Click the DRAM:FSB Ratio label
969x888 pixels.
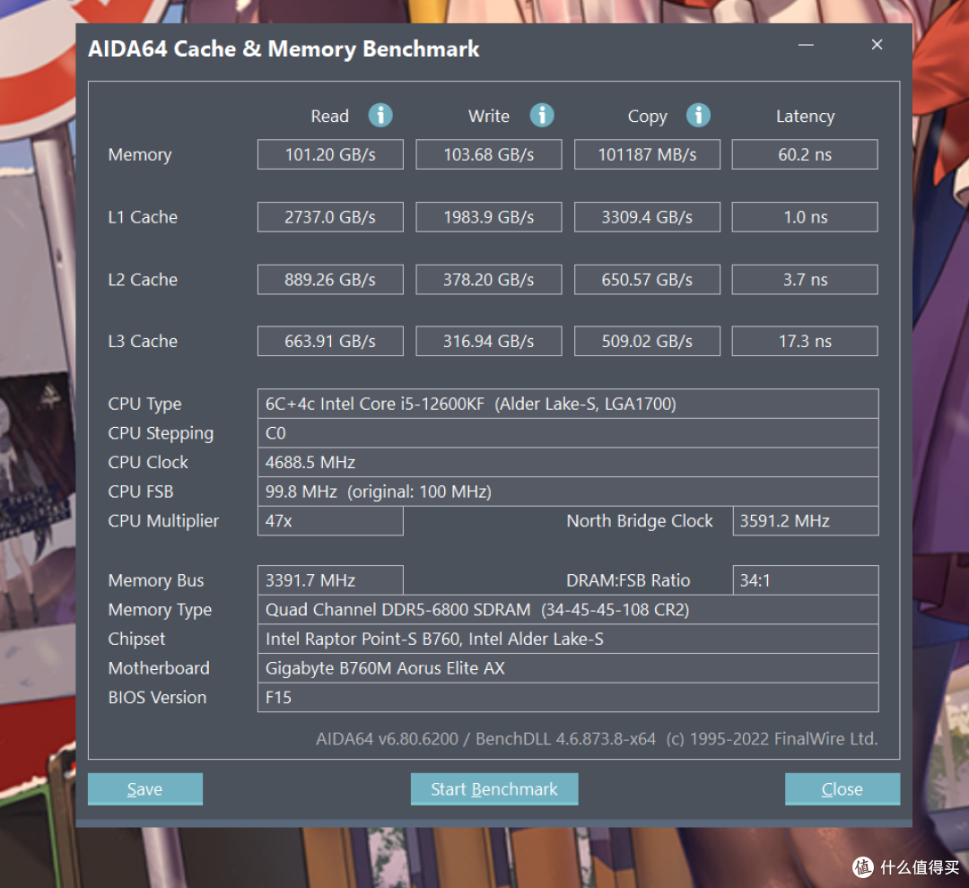(x=628, y=580)
